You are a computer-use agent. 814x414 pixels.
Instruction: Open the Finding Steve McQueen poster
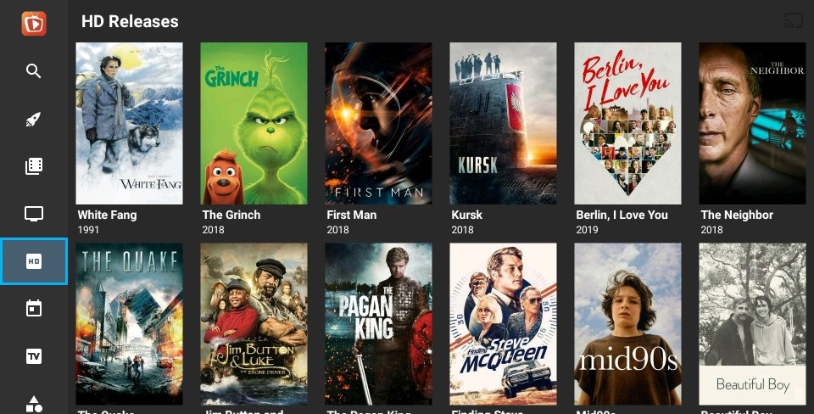pyautogui.click(x=503, y=323)
